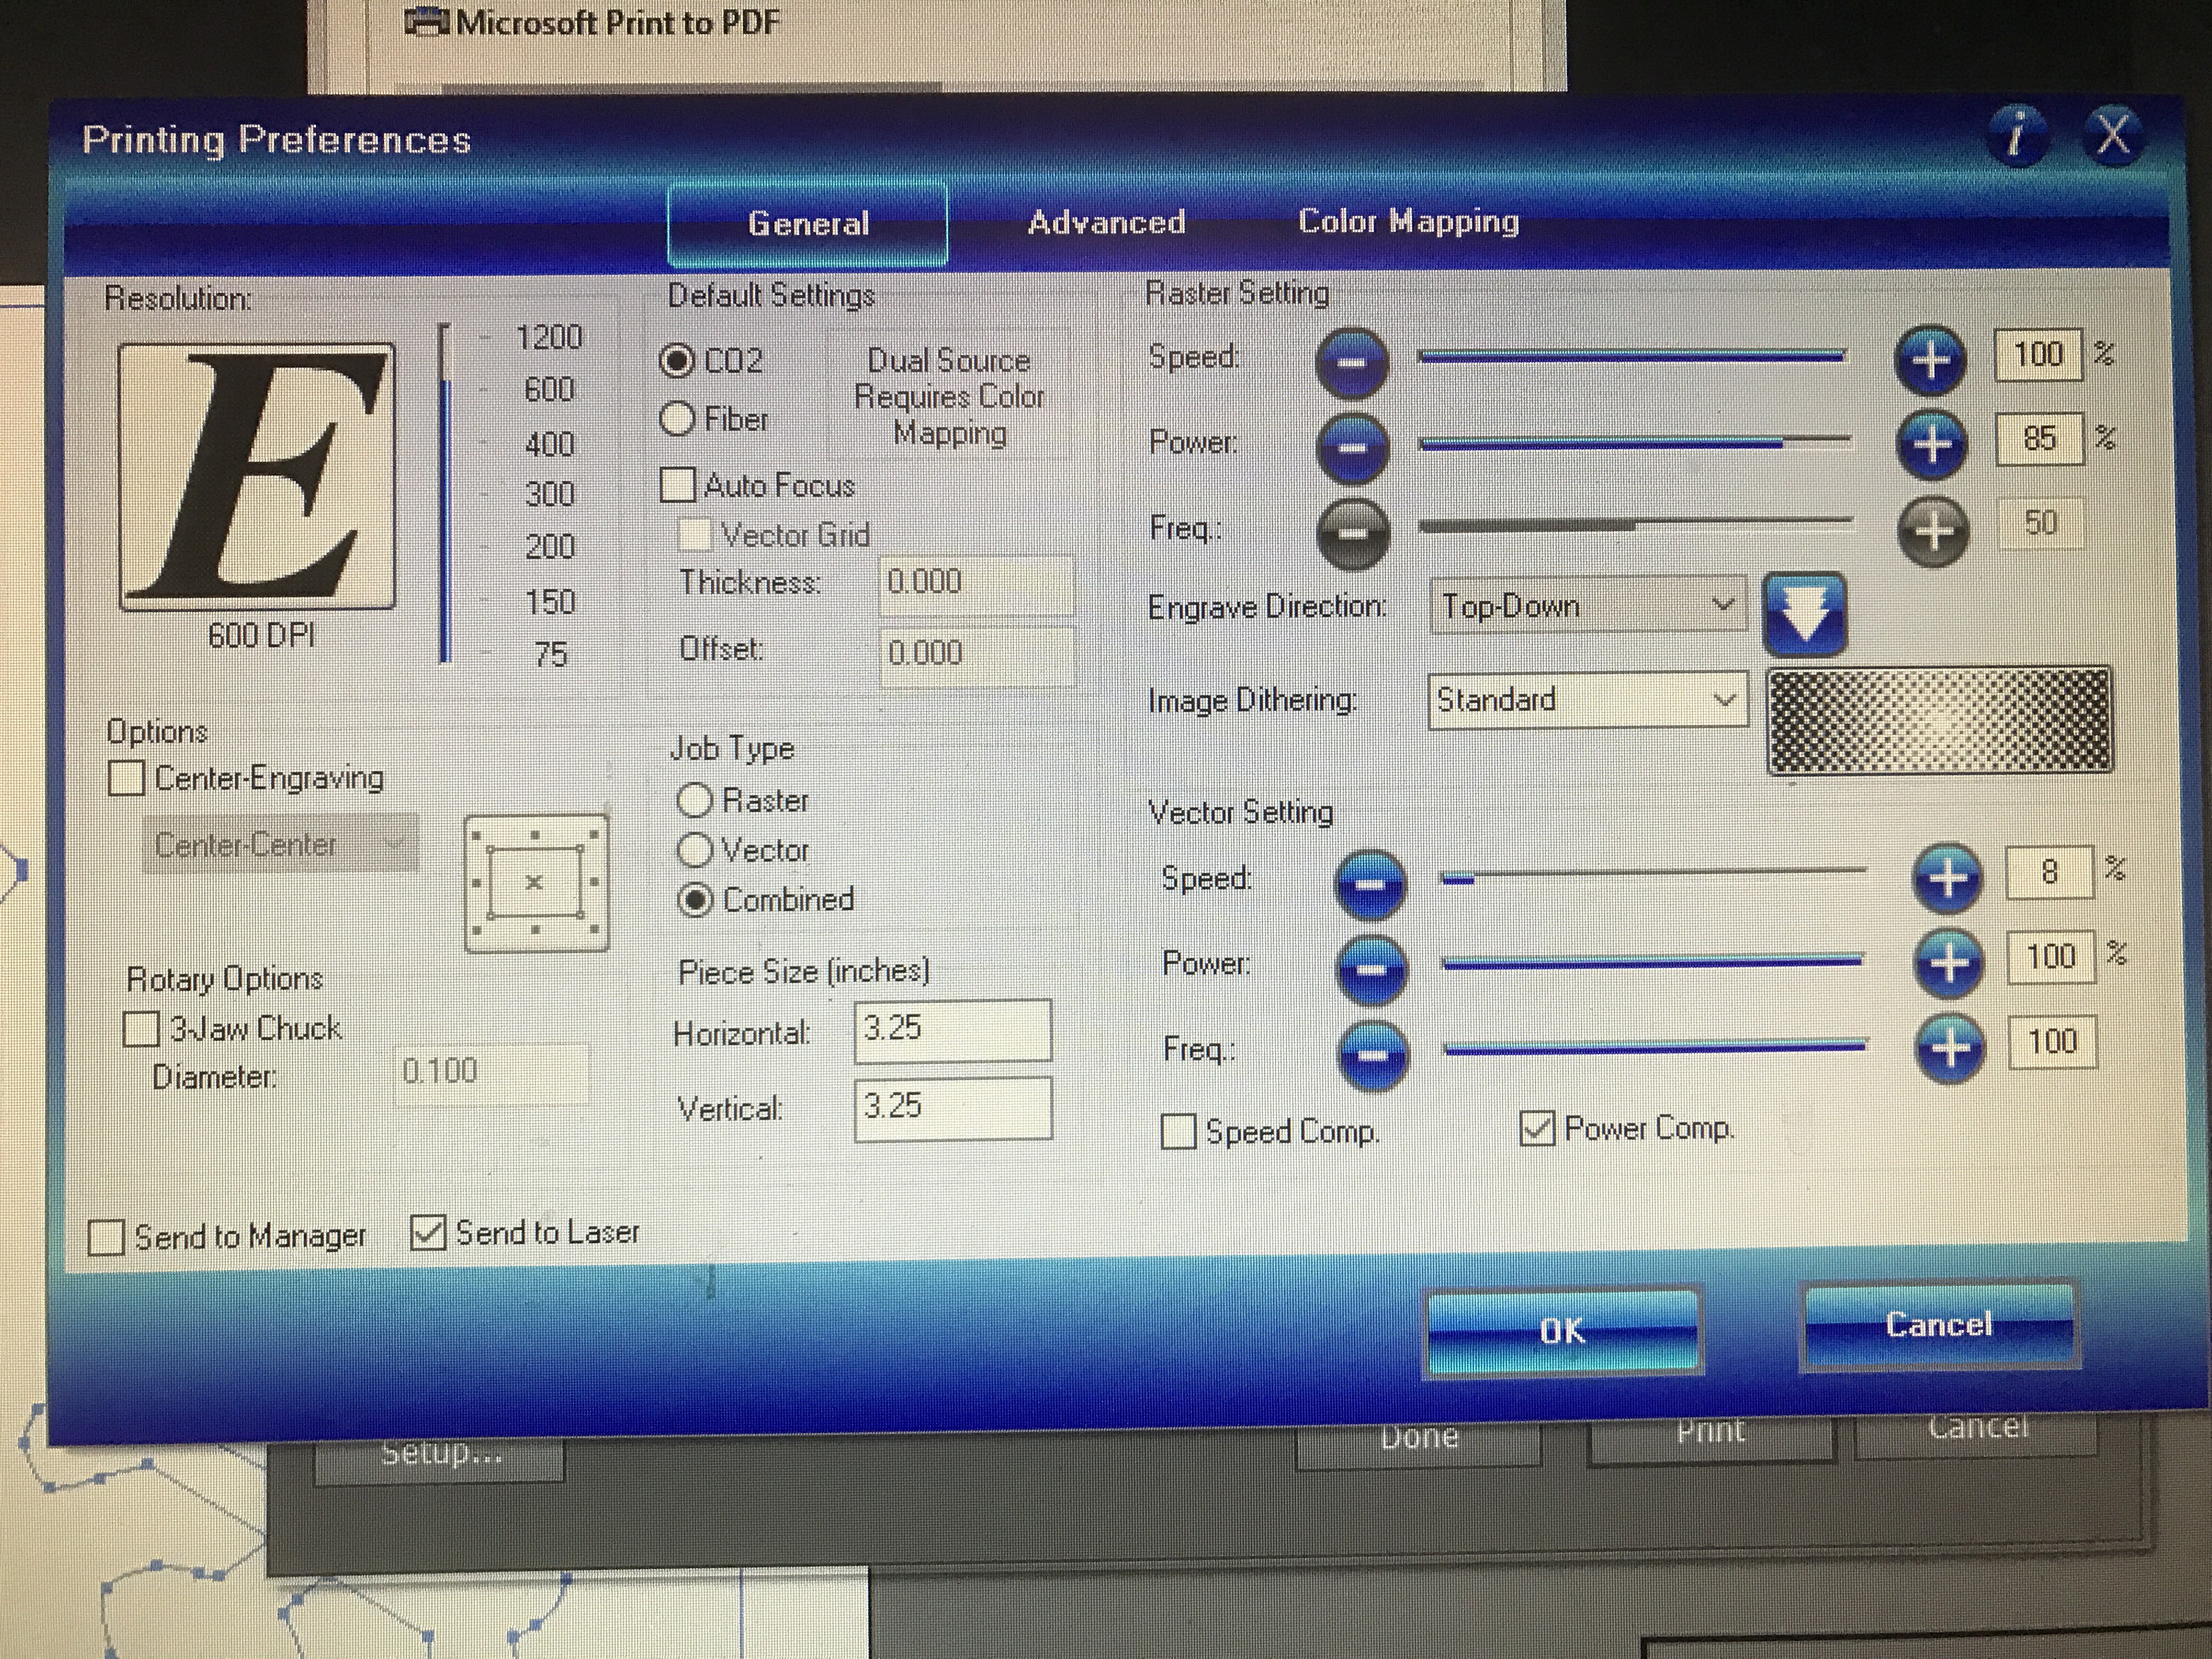This screenshot has height=1659, width=2212.
Task: Click the Vector Power slider track
Action: (1652, 961)
